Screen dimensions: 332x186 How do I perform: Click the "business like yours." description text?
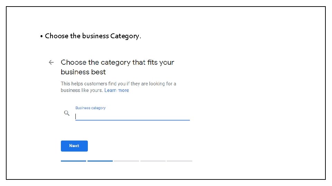(82, 90)
